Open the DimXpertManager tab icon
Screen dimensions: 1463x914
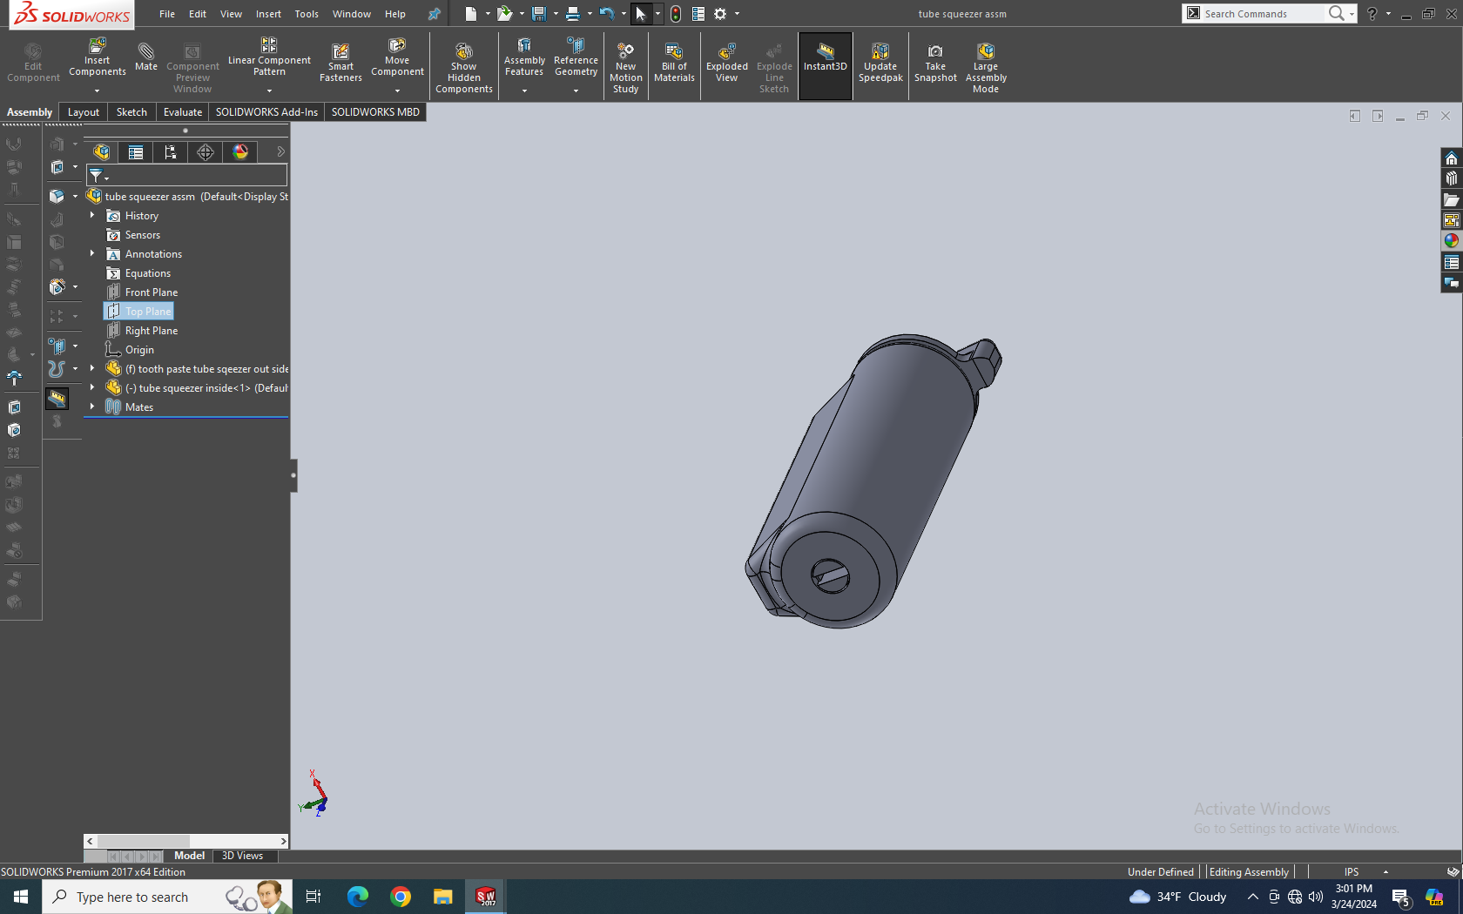point(206,152)
